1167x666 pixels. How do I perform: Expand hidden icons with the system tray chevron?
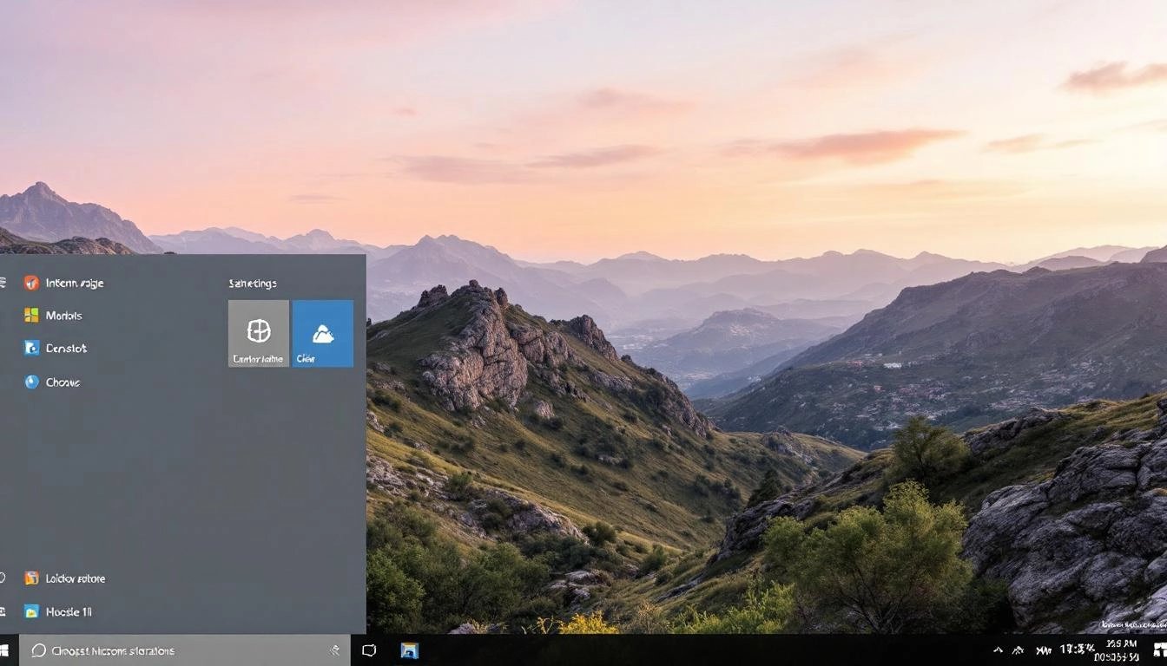997,650
